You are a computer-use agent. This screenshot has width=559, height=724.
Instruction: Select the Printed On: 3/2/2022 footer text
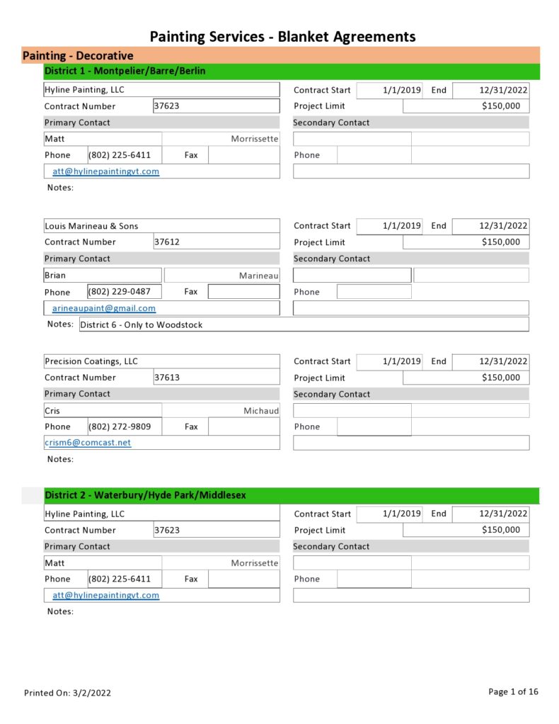point(67,693)
